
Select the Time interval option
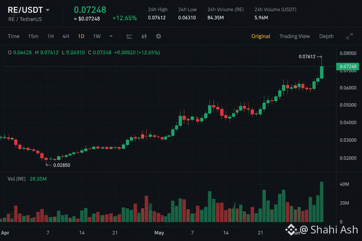tap(14, 36)
